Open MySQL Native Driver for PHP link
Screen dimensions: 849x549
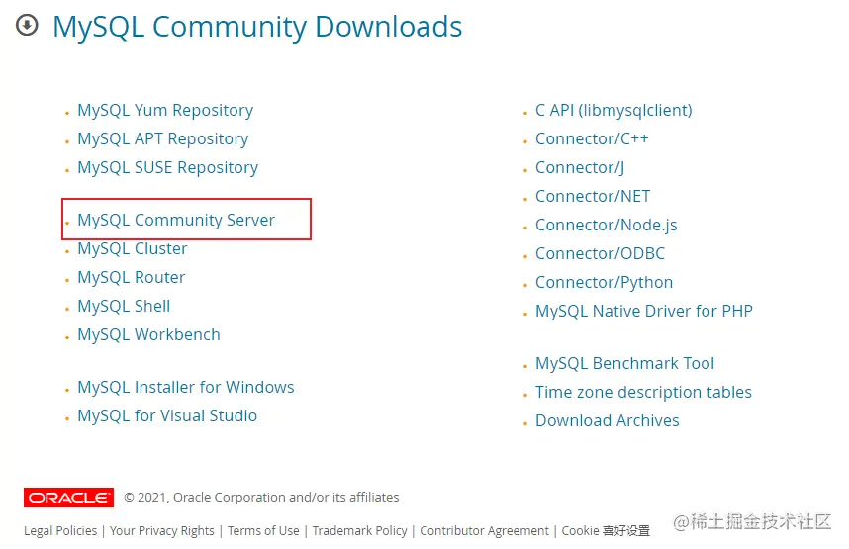coord(644,311)
